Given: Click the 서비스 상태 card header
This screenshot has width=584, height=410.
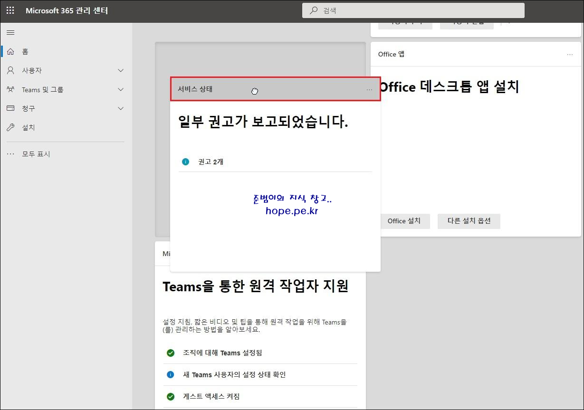Looking at the screenshot, I should click(276, 89).
